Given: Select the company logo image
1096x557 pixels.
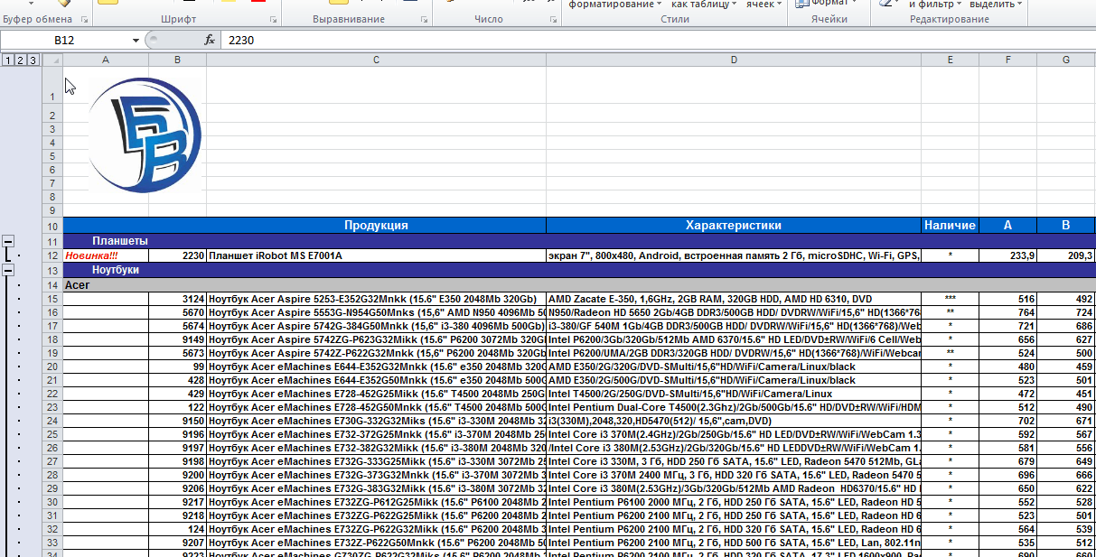Looking at the screenshot, I should [x=145, y=135].
